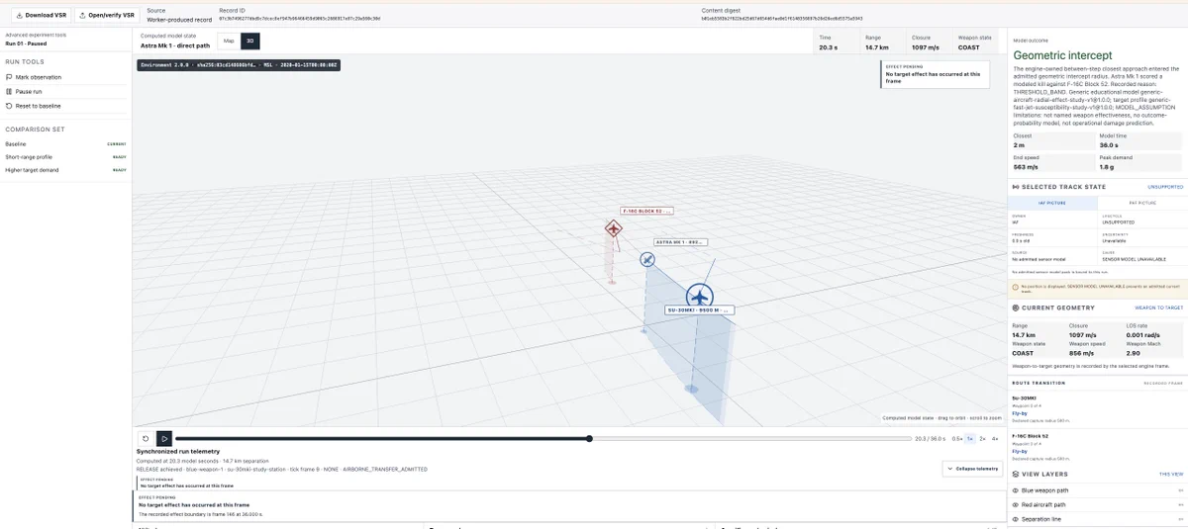
Task: Set playback speed to 2x
Action: [982, 438]
